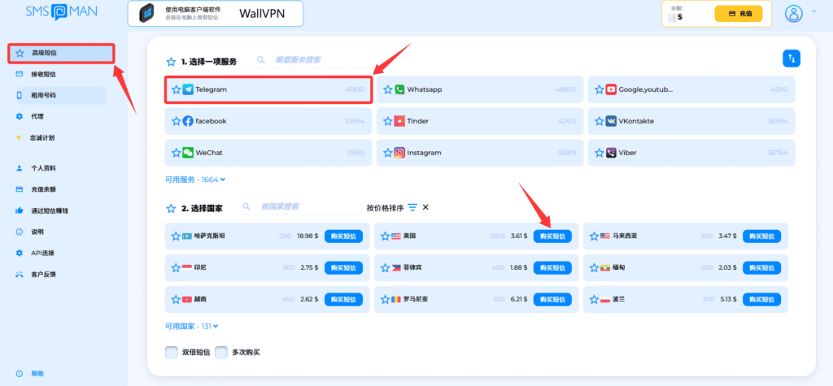Click the user profile avatar icon

794,13
